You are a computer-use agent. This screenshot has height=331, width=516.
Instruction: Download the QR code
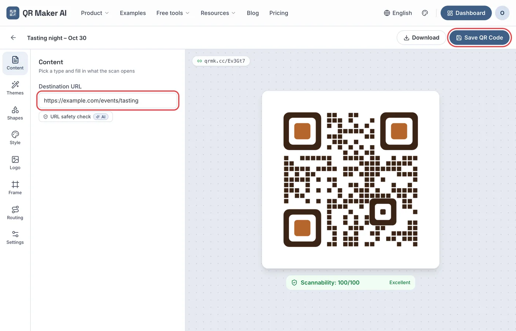tap(421, 38)
